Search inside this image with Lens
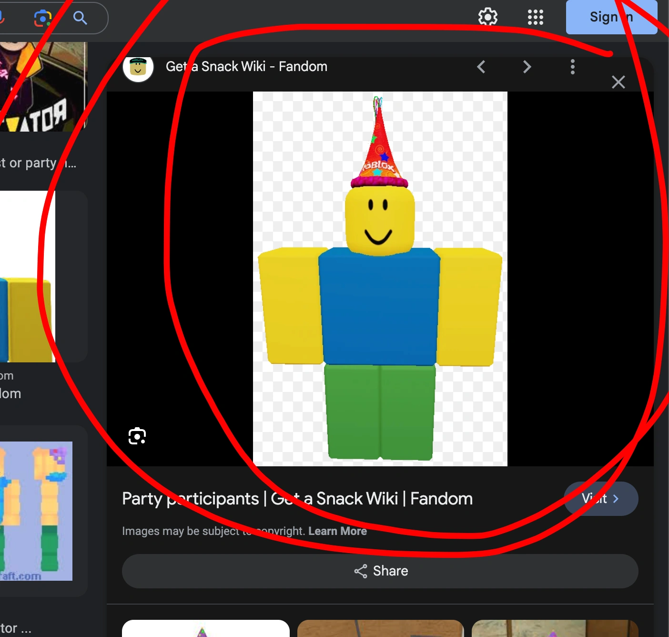This screenshot has height=637, width=669. pyautogui.click(x=137, y=436)
